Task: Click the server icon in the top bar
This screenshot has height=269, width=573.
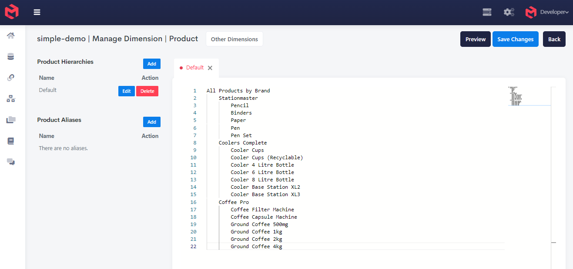Action: (x=487, y=12)
